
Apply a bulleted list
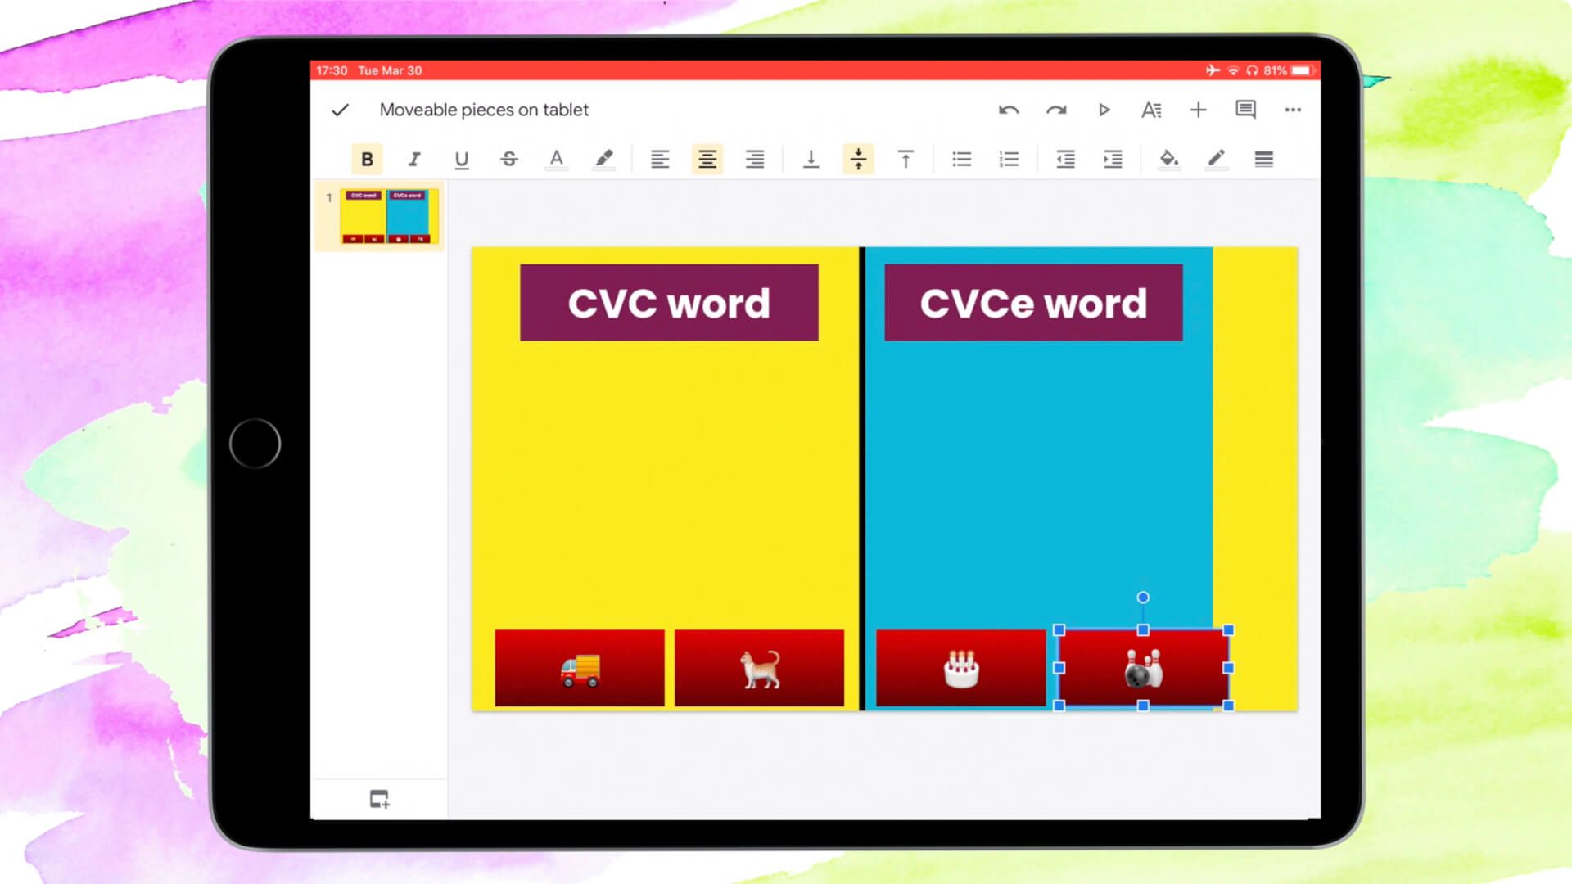tap(961, 159)
